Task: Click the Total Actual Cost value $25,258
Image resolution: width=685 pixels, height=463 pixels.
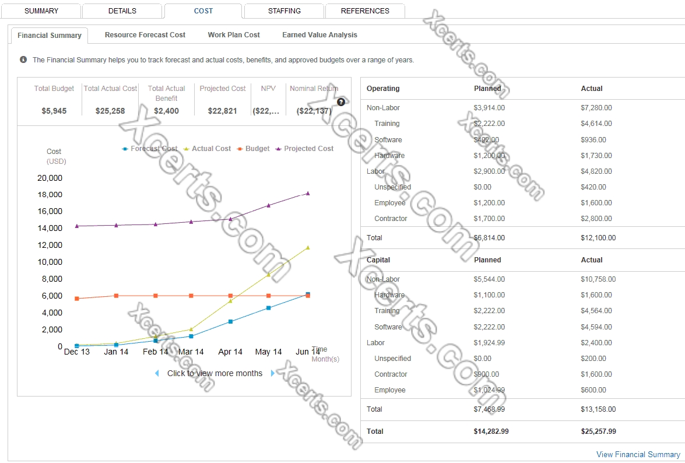Action: [110, 111]
